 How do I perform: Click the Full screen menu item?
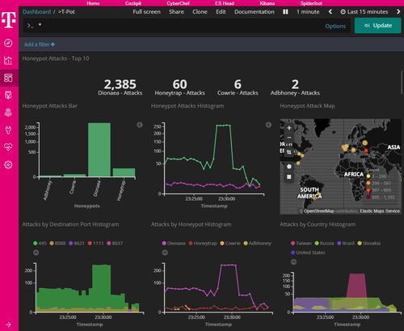(146, 12)
